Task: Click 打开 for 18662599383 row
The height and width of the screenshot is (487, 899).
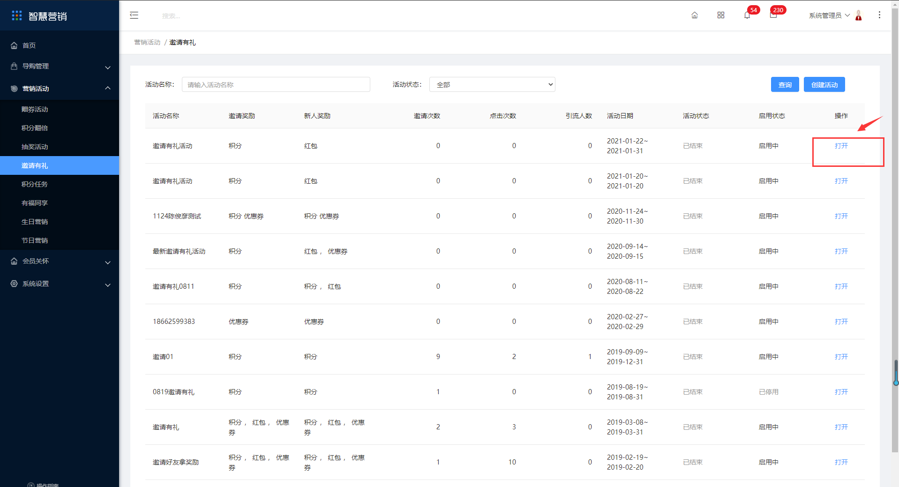Action: click(841, 322)
